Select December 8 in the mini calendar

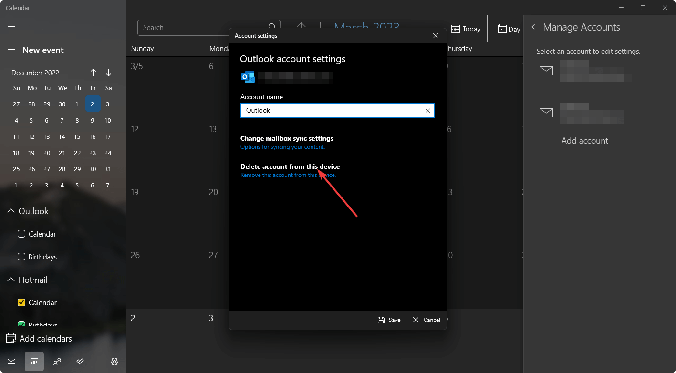(77, 120)
